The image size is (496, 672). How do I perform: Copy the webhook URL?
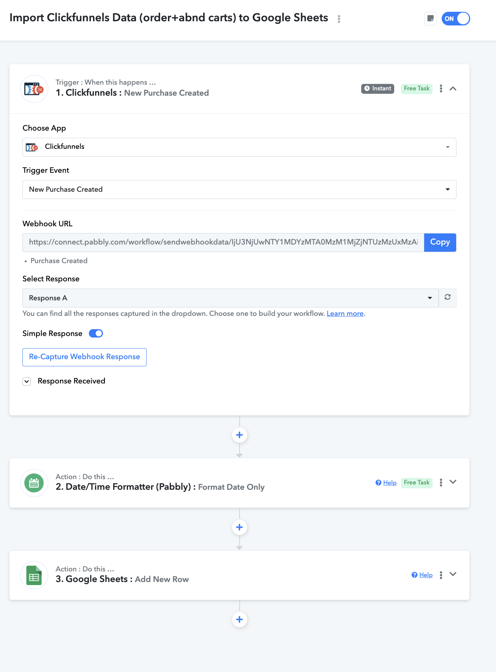[440, 242]
